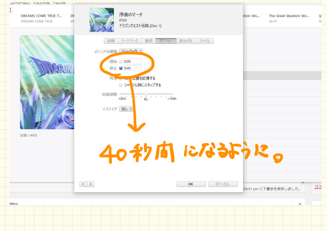327x231 pixels.
Task: Go to the previous song with left arrow
Action: (83, 184)
